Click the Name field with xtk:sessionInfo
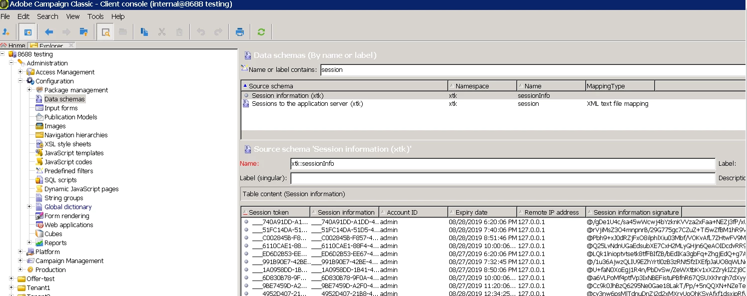Image resolution: width=747 pixels, height=296 pixels. pyautogui.click(x=503, y=164)
